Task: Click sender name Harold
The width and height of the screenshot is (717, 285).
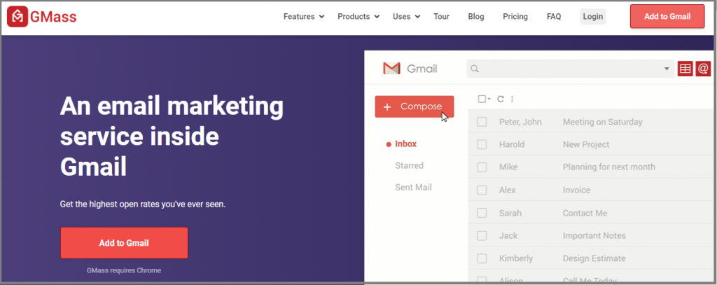Action: point(512,144)
